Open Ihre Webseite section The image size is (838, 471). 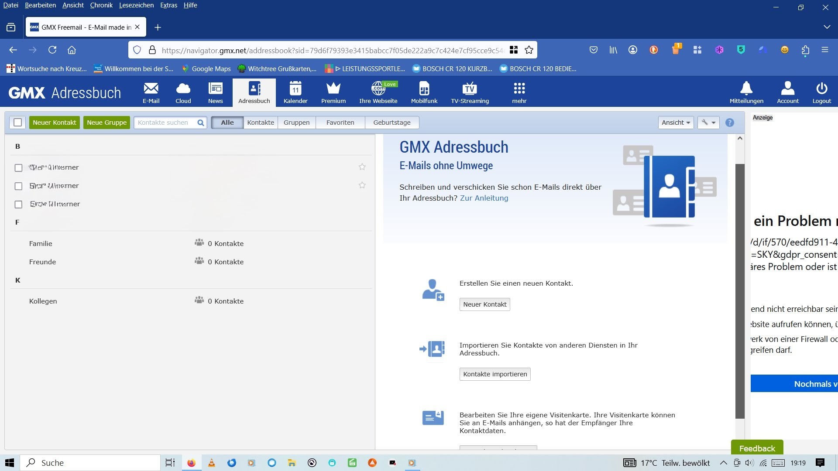point(378,93)
